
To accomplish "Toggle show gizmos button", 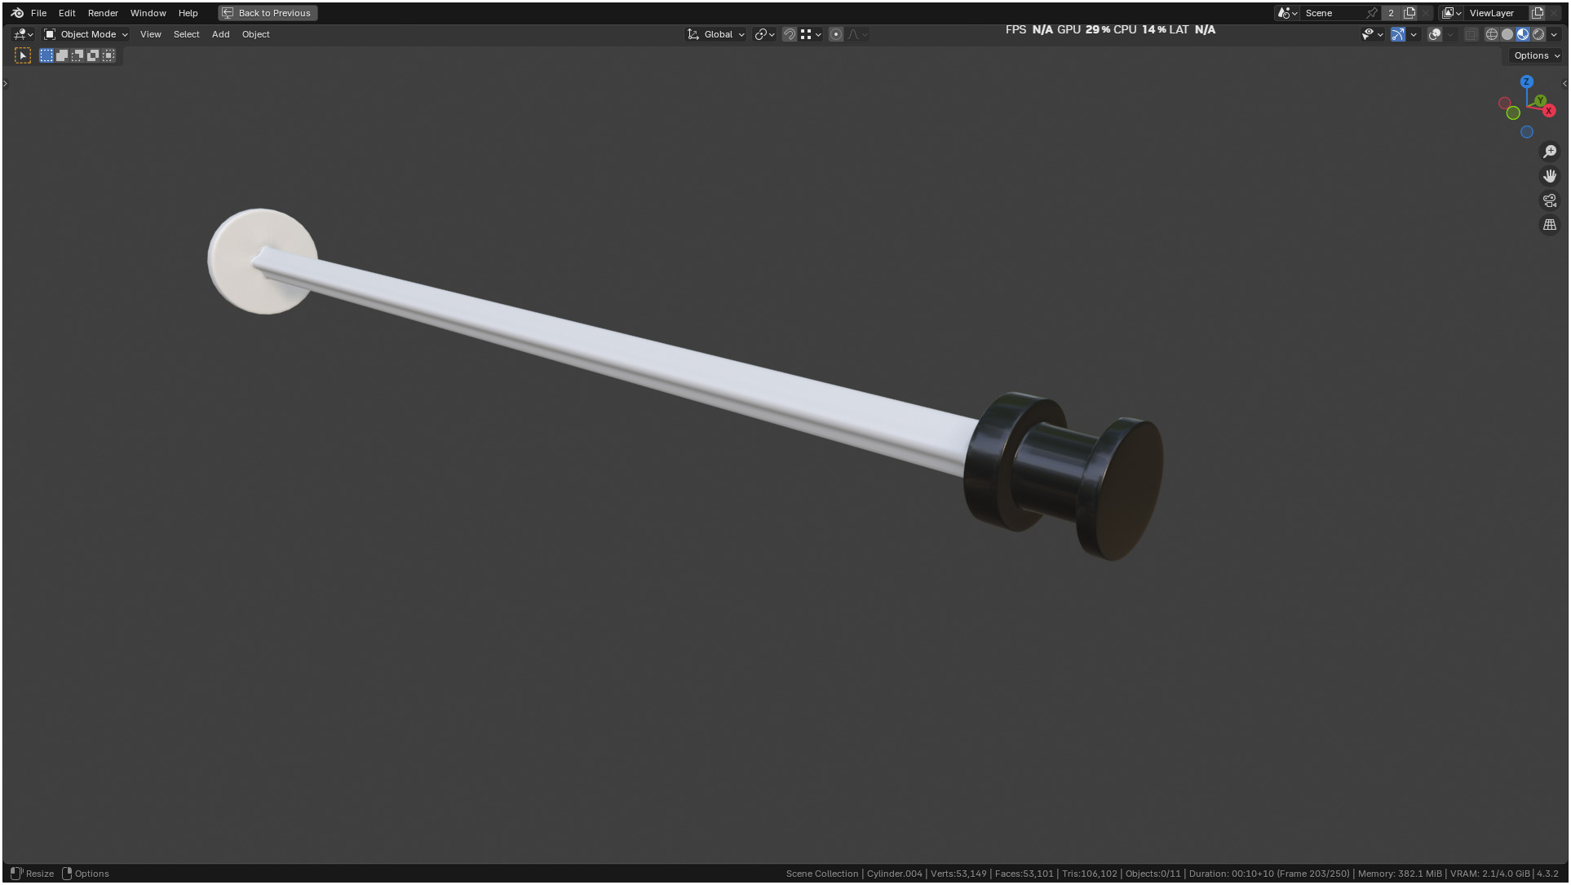I will click(x=1398, y=34).
